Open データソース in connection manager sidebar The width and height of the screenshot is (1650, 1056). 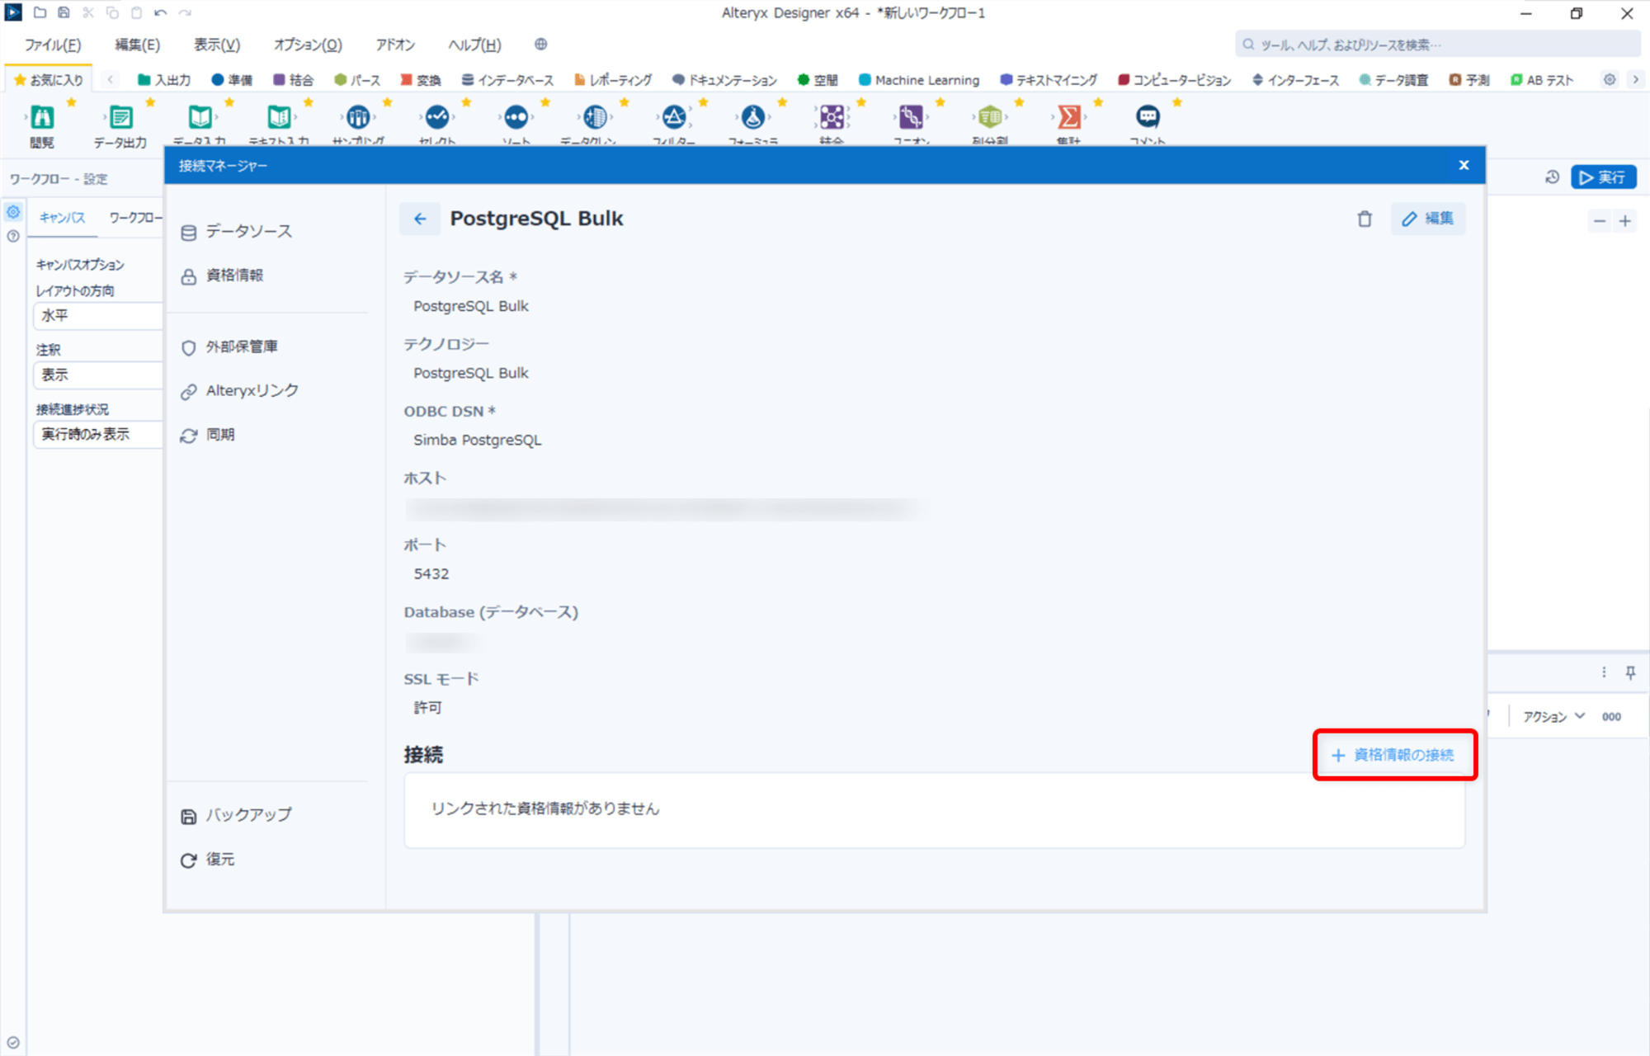[237, 232]
